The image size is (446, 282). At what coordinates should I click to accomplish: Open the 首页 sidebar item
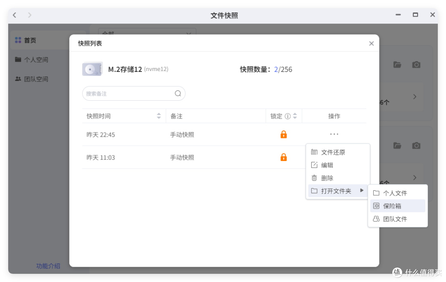click(x=40, y=40)
